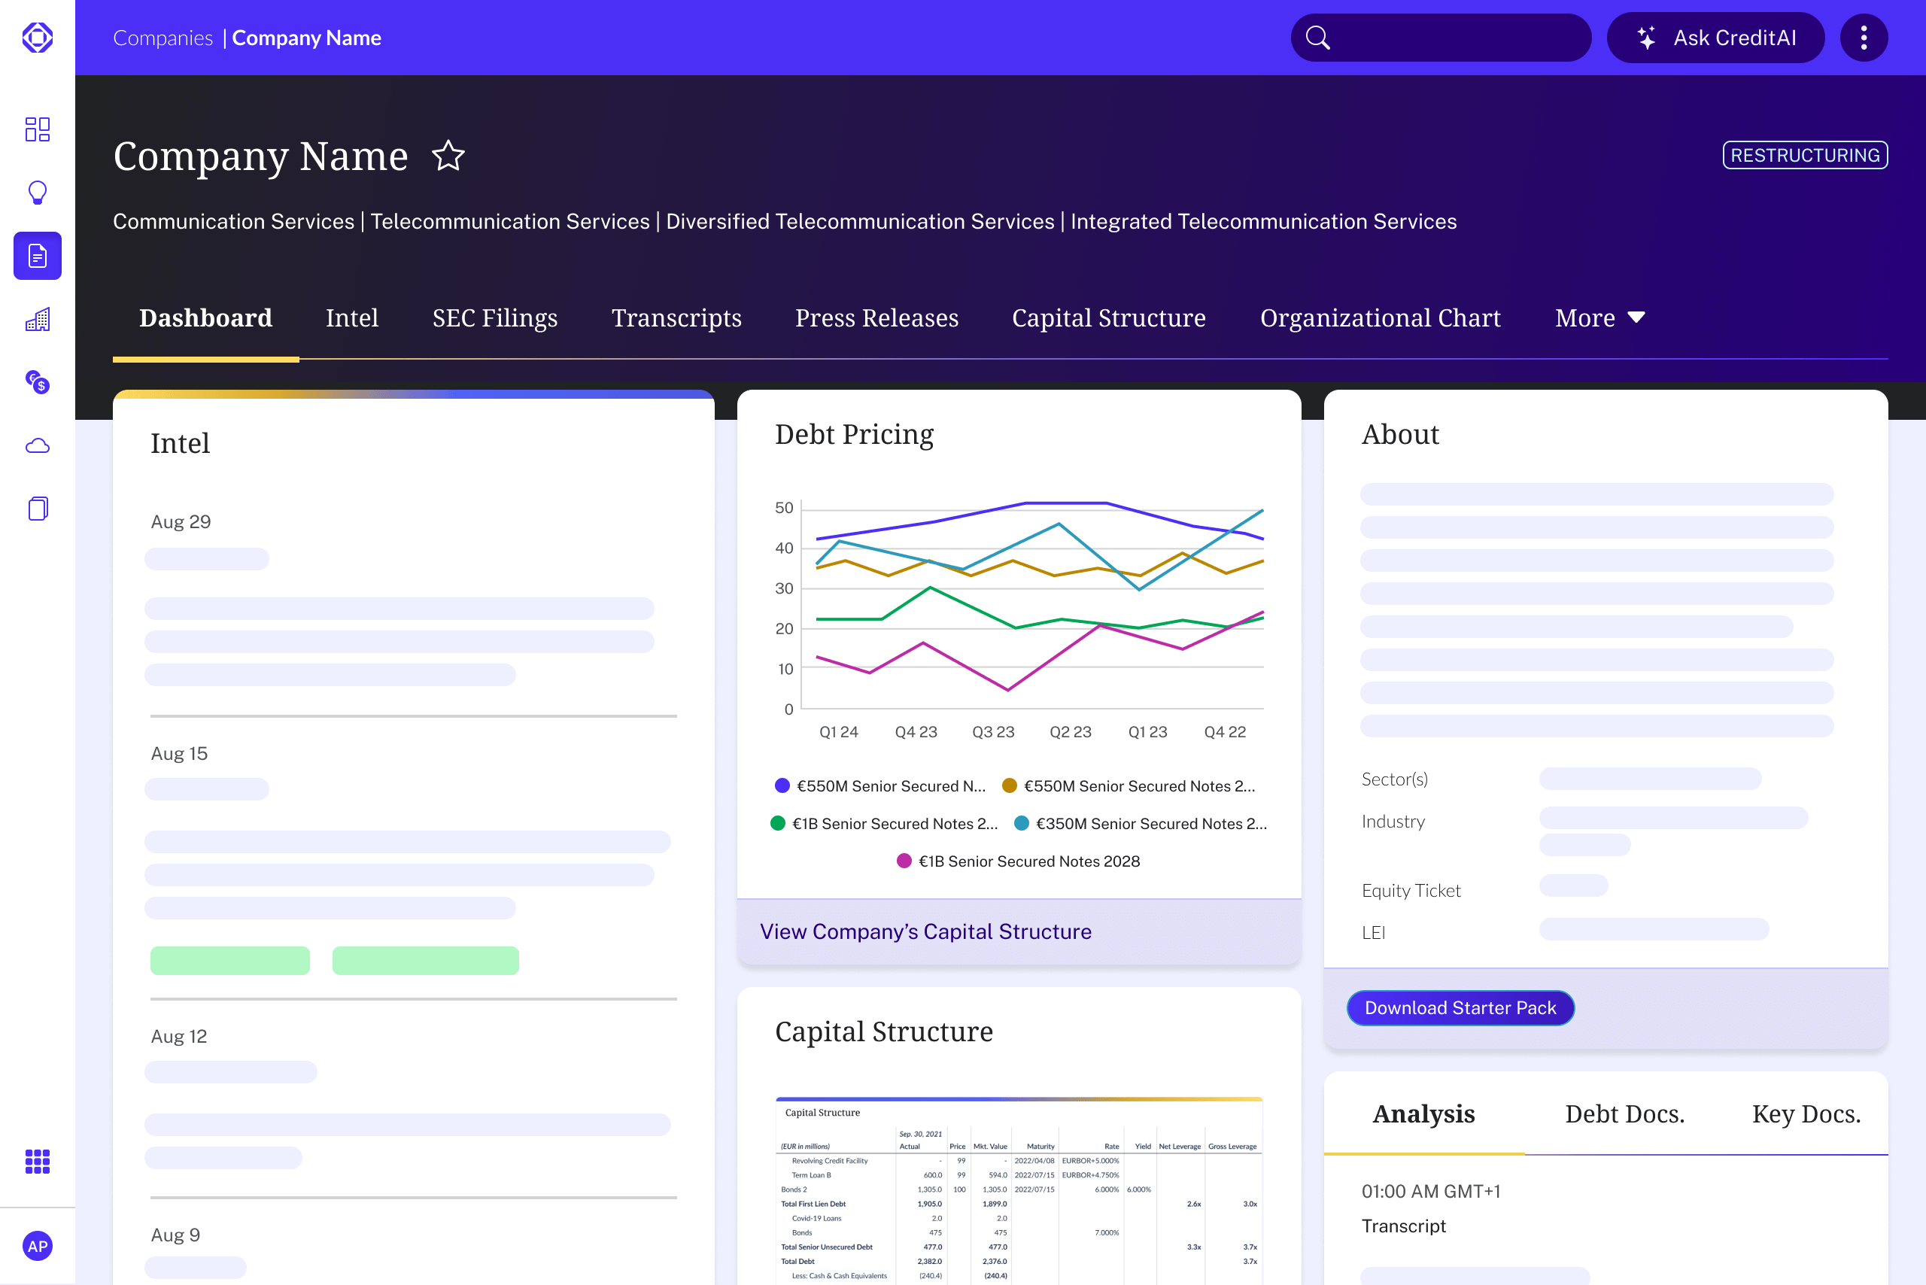Click the teal €350M Senior Secured legend dot

[x=1021, y=824]
